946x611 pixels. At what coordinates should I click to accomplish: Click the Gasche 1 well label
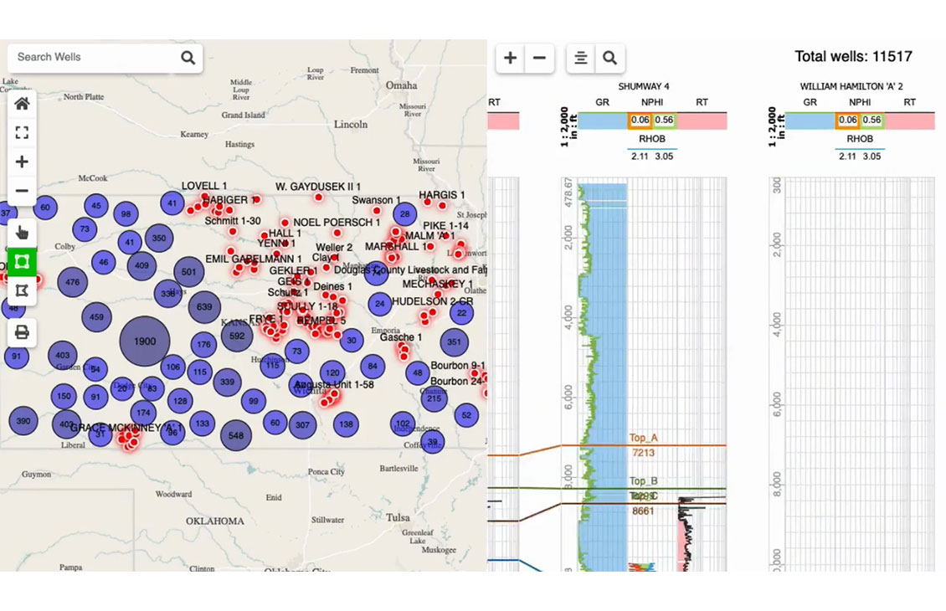401,337
